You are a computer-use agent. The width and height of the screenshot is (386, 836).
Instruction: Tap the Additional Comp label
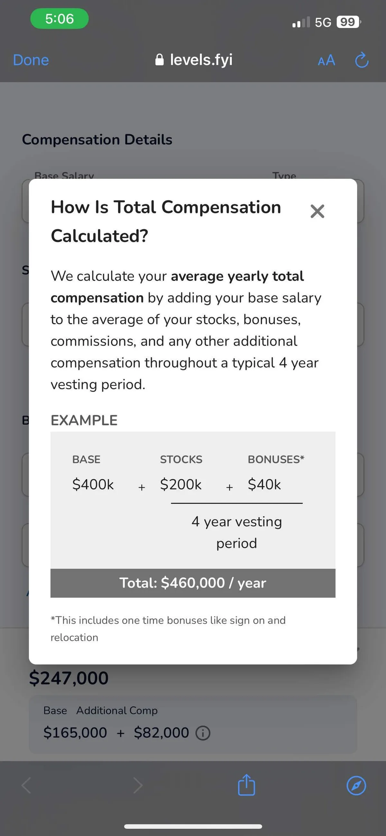pos(117,710)
